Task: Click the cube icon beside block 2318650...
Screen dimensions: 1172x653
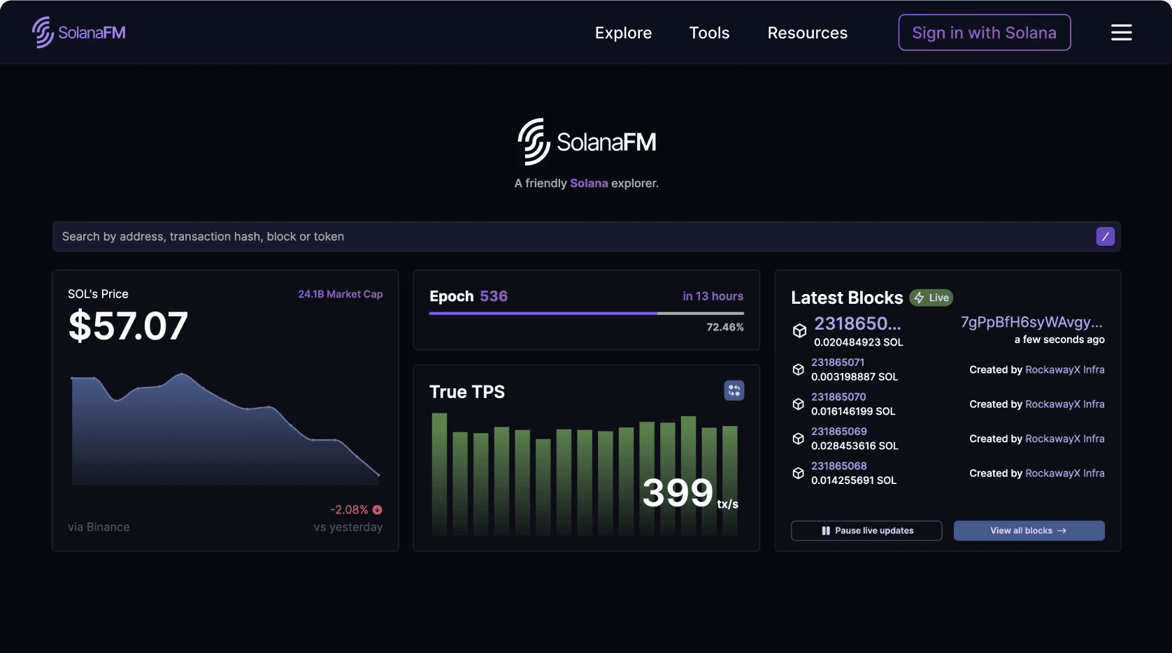Action: (x=799, y=330)
